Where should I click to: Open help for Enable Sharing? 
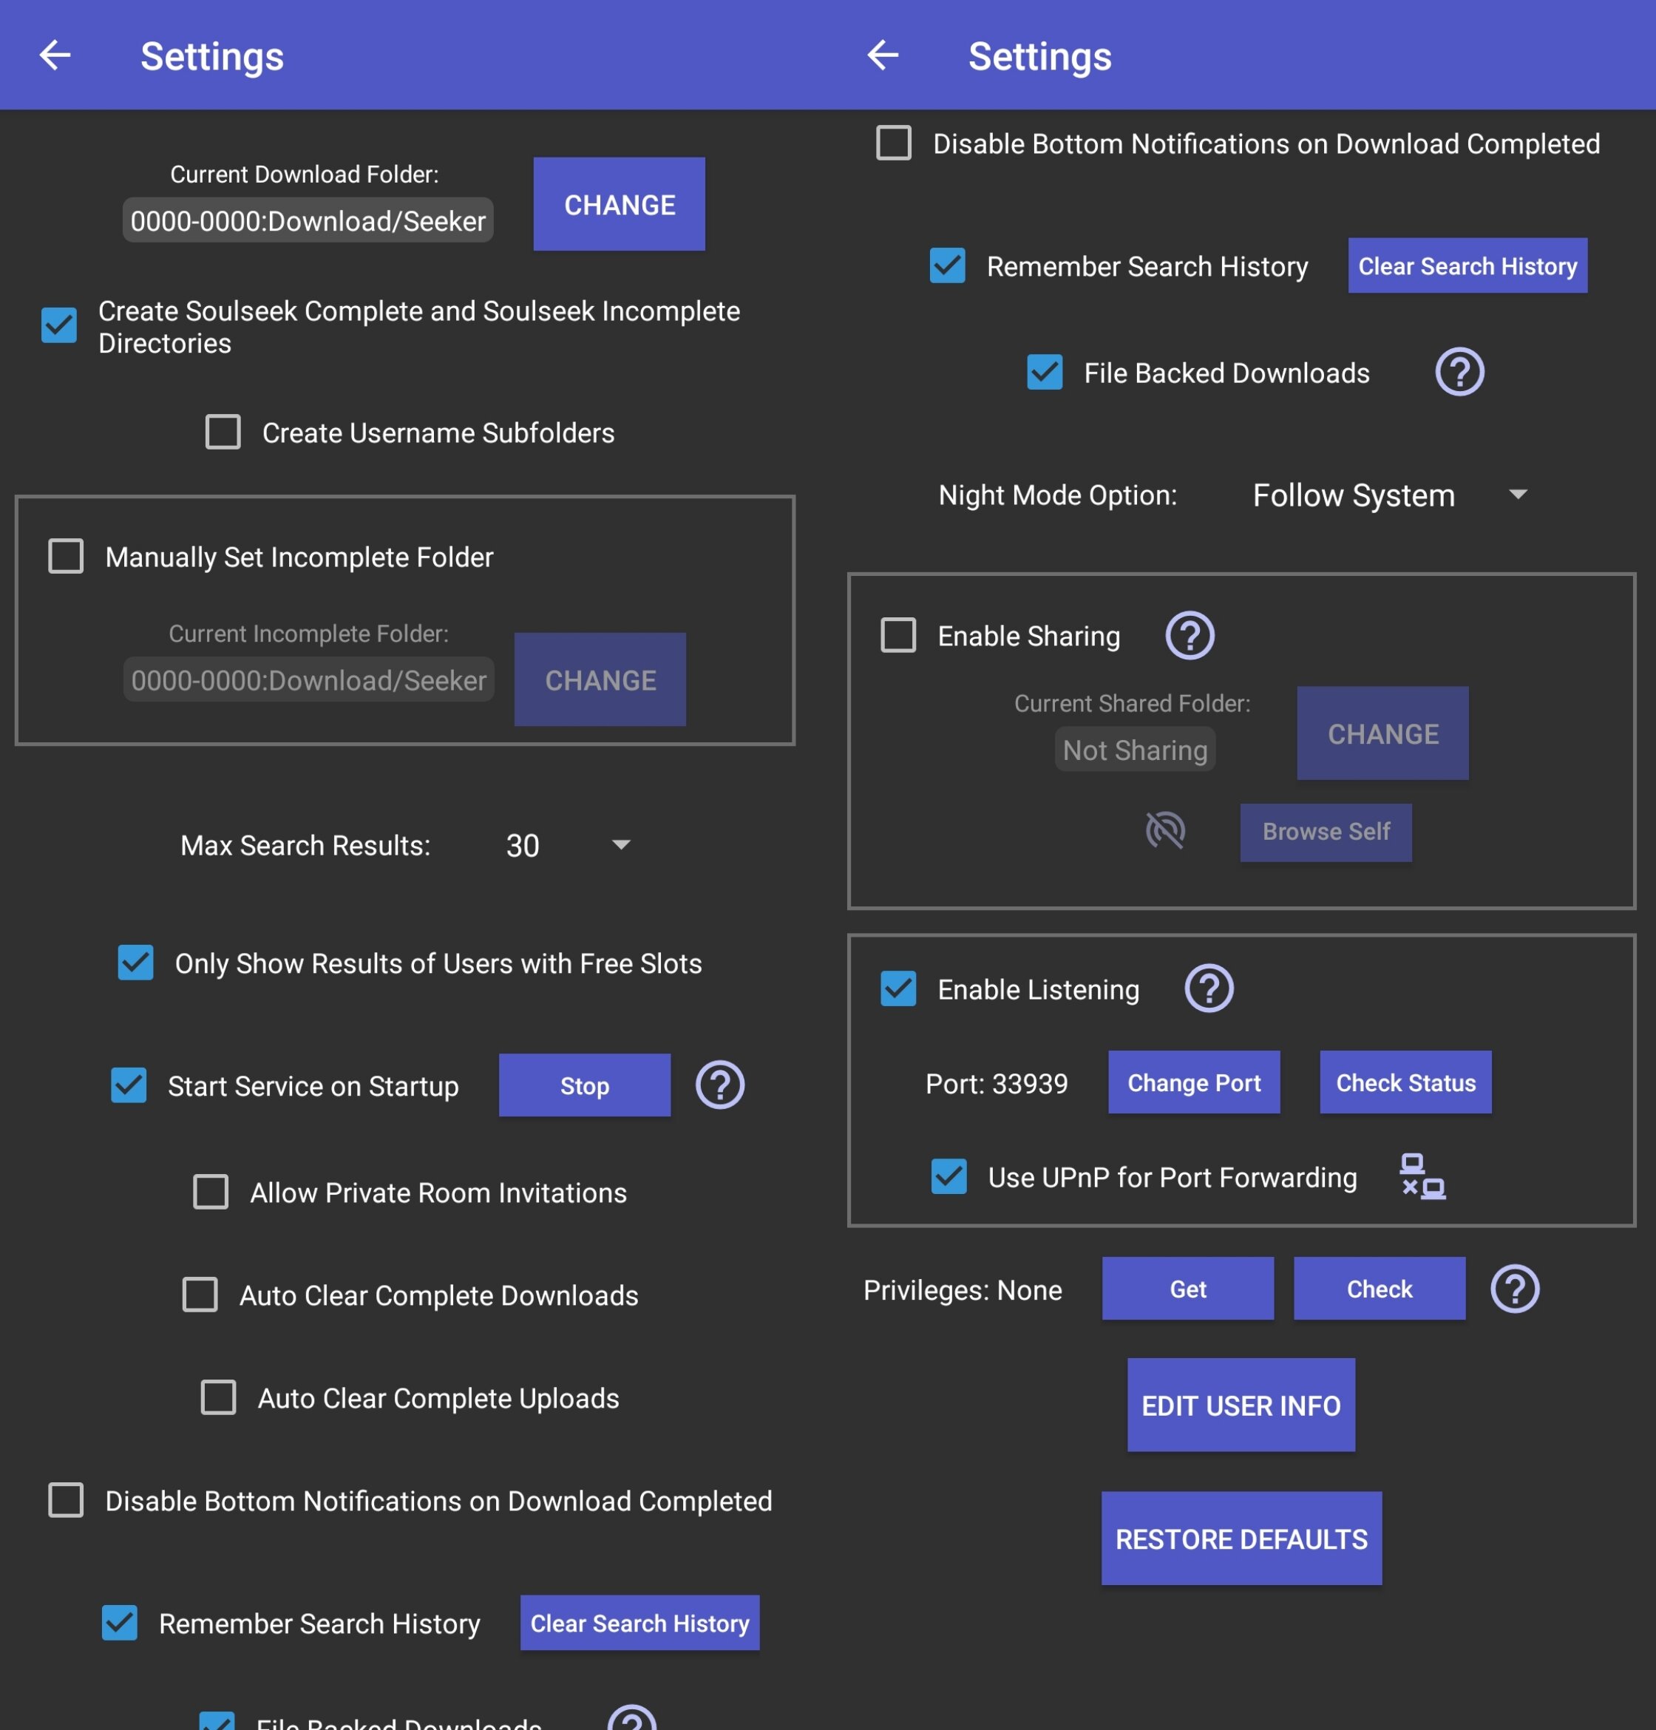click(x=1190, y=636)
